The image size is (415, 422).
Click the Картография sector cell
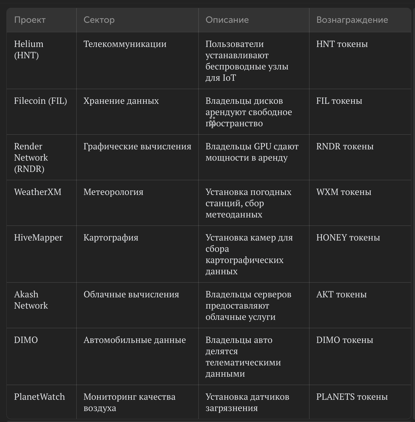[x=111, y=238]
